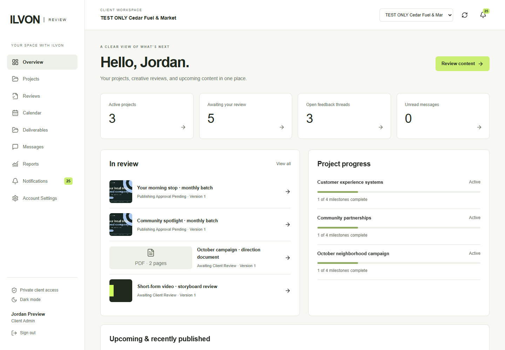Click the Account Settings gear icon
This screenshot has height=350, width=505.
pos(15,198)
